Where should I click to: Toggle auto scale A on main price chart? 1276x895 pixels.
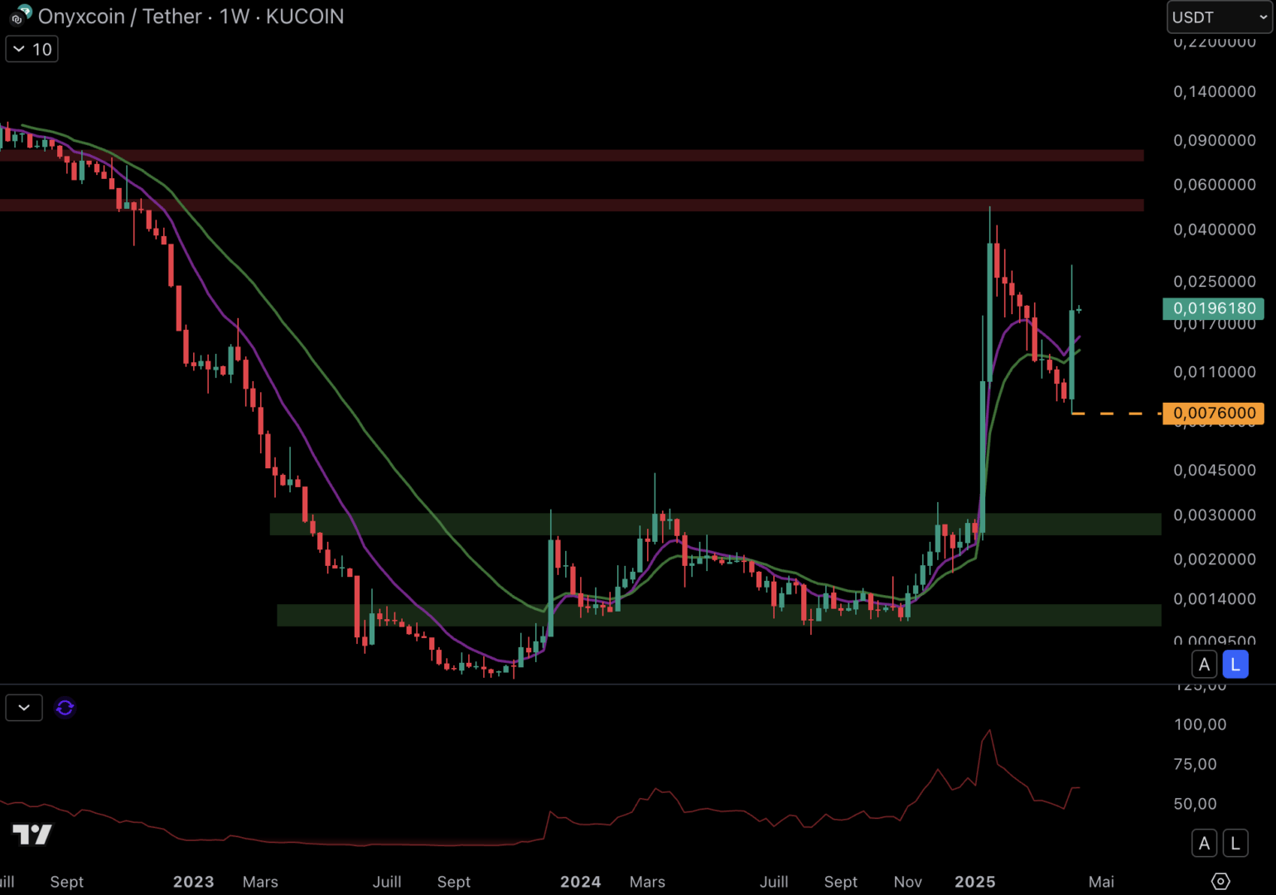tap(1204, 665)
